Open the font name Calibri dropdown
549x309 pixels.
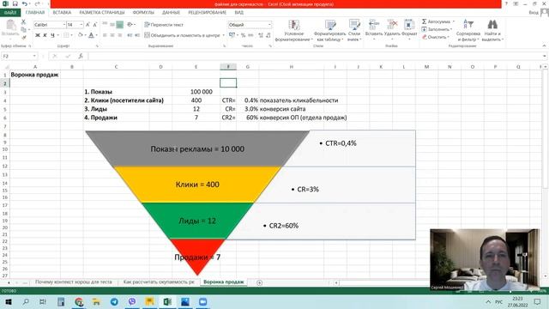click(x=64, y=25)
